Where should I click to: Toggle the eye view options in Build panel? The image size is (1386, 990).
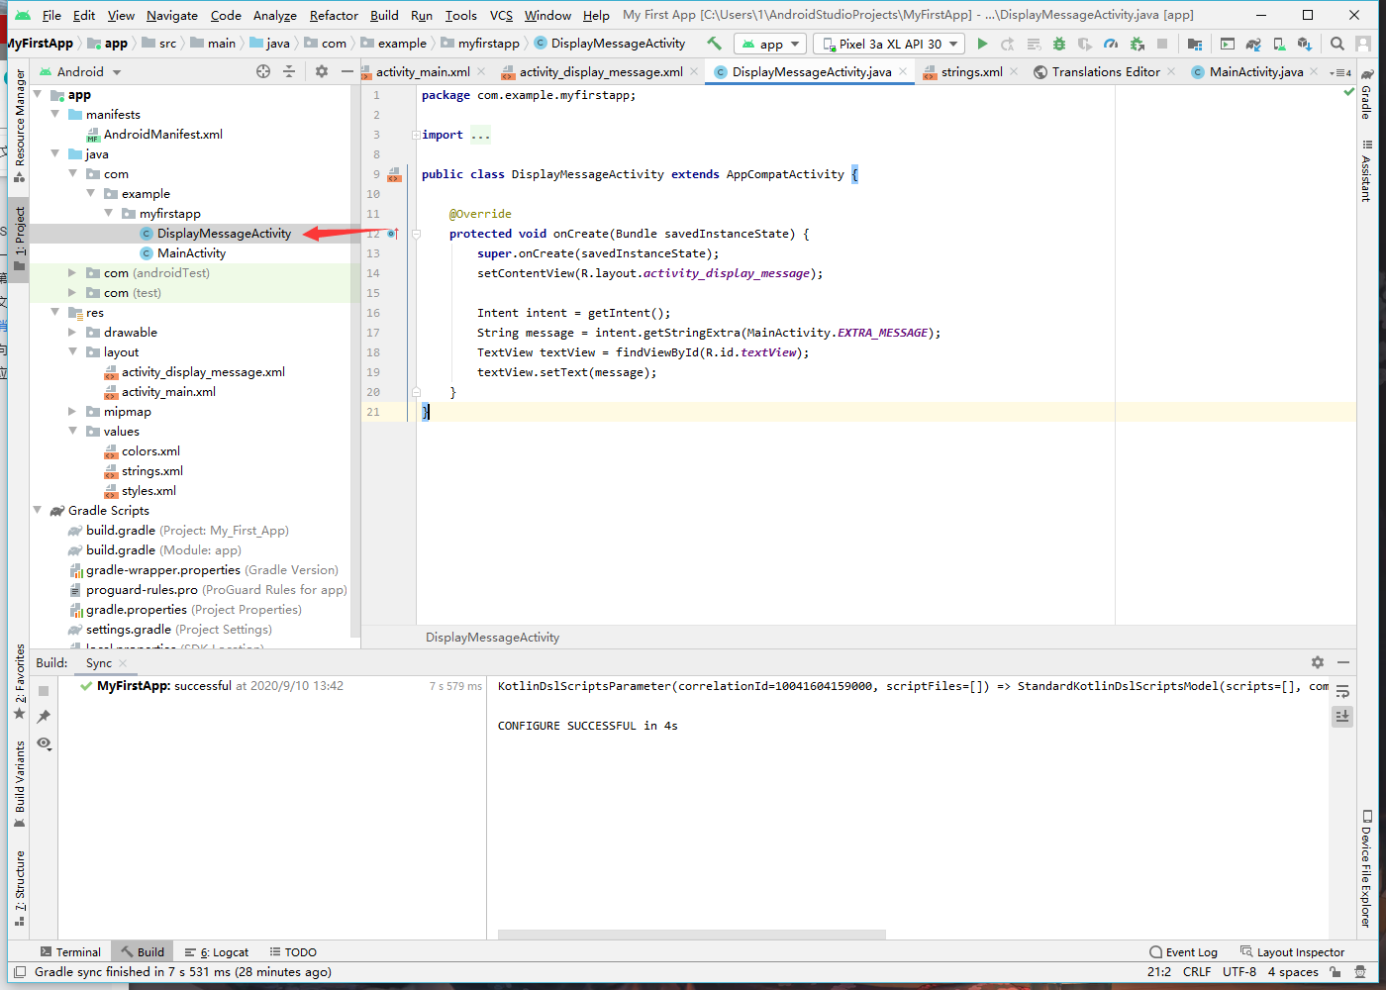pos(44,743)
